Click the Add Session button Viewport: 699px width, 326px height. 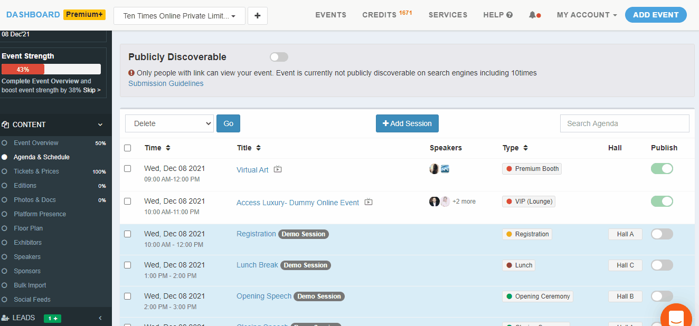pyautogui.click(x=407, y=123)
